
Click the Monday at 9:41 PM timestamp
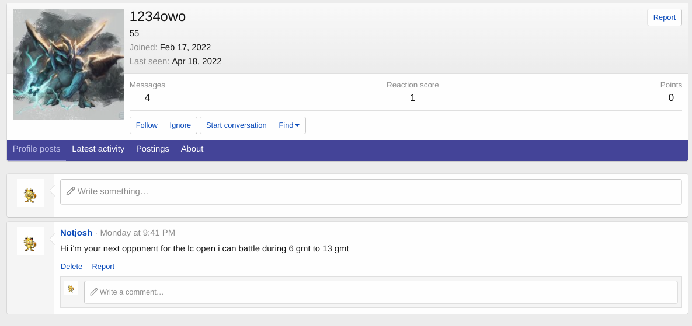point(137,233)
